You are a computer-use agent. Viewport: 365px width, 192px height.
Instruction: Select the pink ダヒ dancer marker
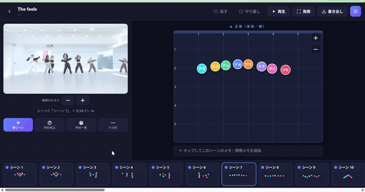coord(272,69)
